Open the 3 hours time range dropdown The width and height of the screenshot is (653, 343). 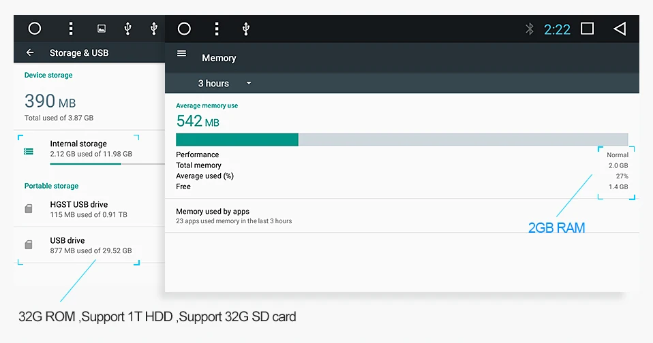225,83
